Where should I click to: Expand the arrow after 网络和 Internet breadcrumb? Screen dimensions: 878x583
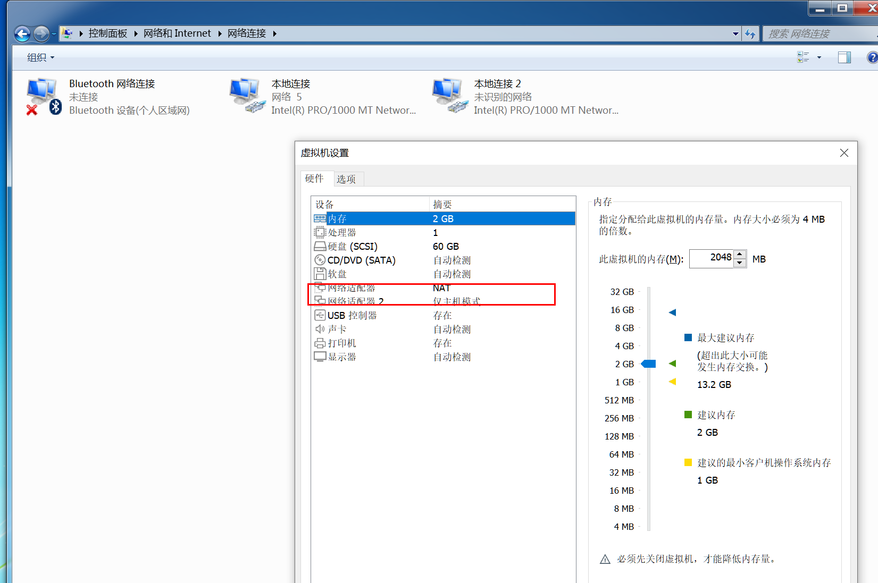220,33
